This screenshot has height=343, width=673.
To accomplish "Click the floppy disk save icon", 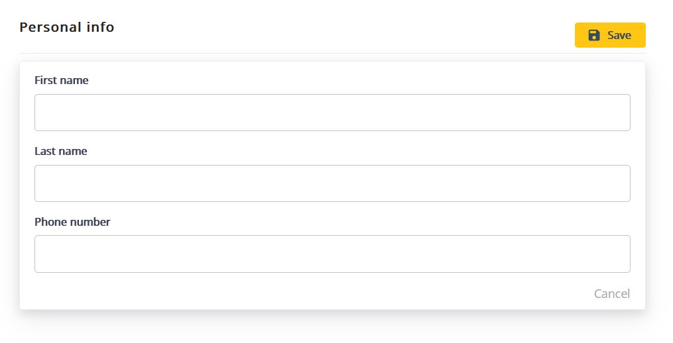I will pos(594,35).
